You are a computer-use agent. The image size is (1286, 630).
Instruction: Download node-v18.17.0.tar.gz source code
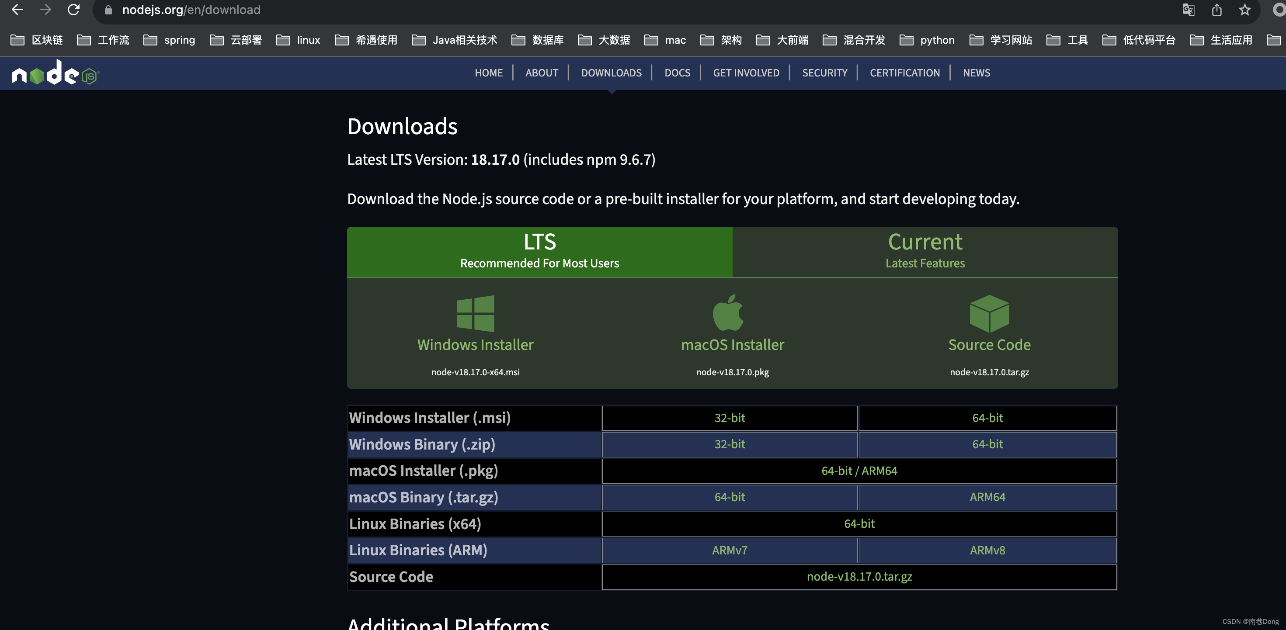click(859, 577)
